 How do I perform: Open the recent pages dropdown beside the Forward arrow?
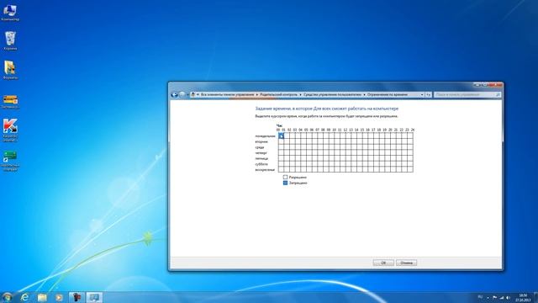(x=187, y=94)
